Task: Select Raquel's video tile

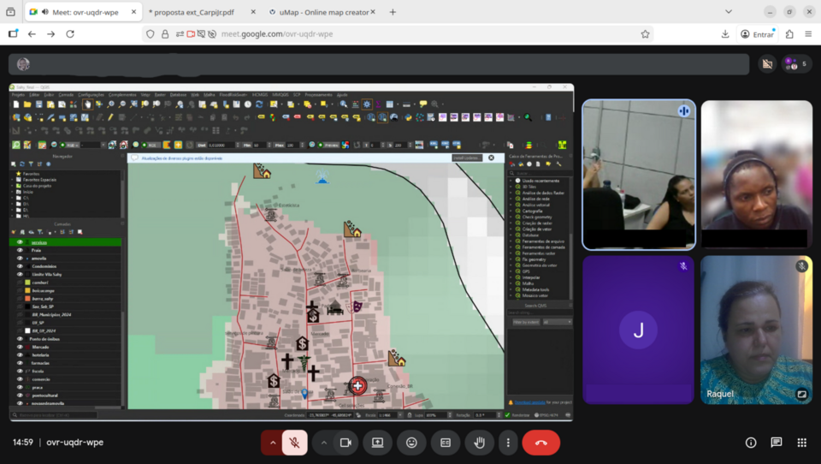Action: [756, 330]
